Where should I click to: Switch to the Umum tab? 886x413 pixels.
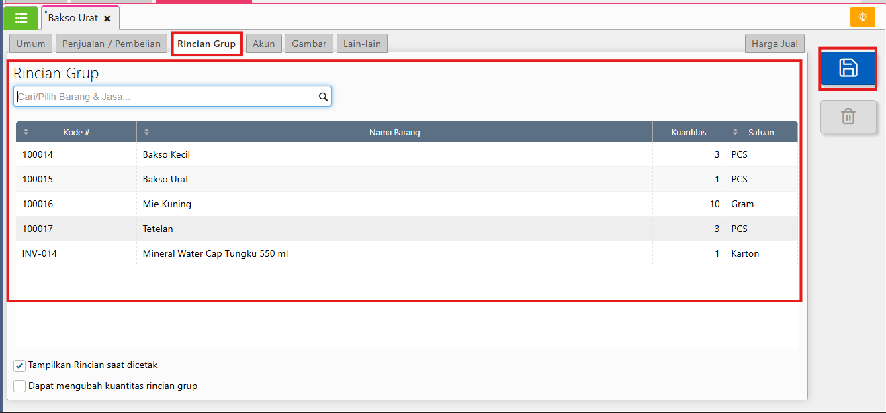31,44
